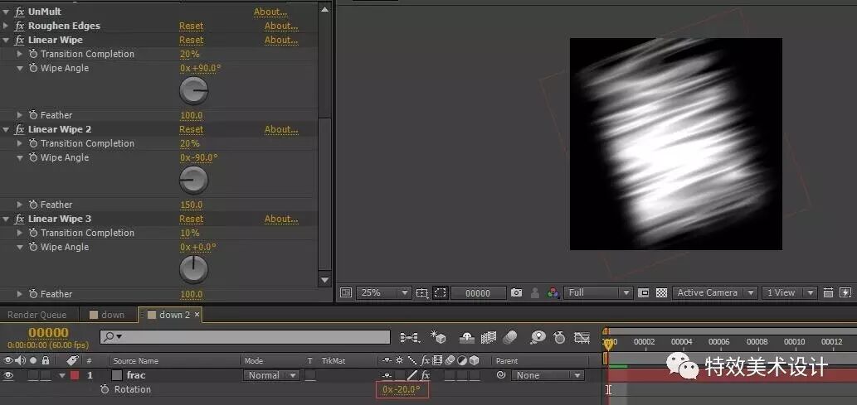Screen dimensions: 857x405
Task: Disable UnMult effect via fx icon
Action: tap(20, 12)
